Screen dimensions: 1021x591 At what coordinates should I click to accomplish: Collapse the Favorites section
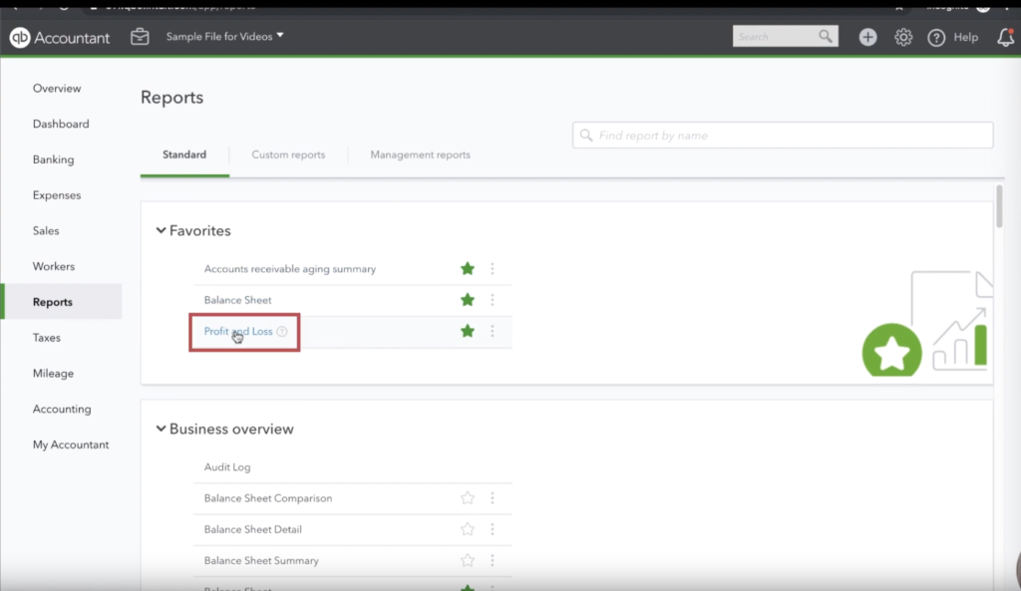pyautogui.click(x=161, y=231)
